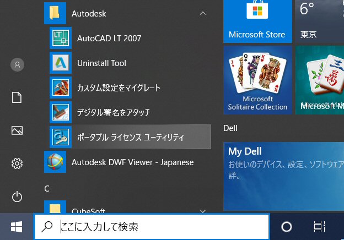Click the デジタル署名をアタッチ stamp icon
Screen dimensions: 344x240
coord(61,112)
